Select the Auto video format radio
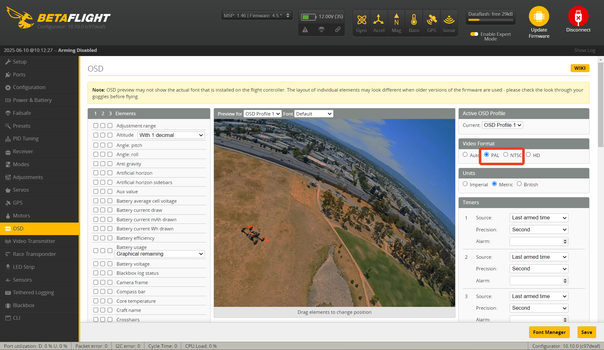Image resolution: width=604 pixels, height=350 pixels. [x=465, y=155]
